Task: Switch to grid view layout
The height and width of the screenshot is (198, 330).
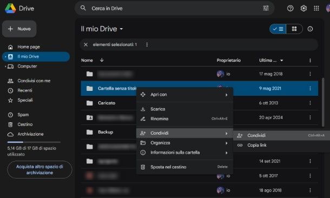Action: 294,29
